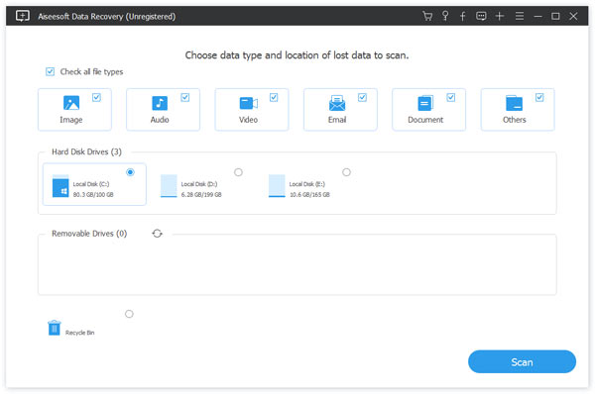Viewport: 595px width, 394px height.
Task: Select the Audio file type icon
Action: (x=160, y=103)
